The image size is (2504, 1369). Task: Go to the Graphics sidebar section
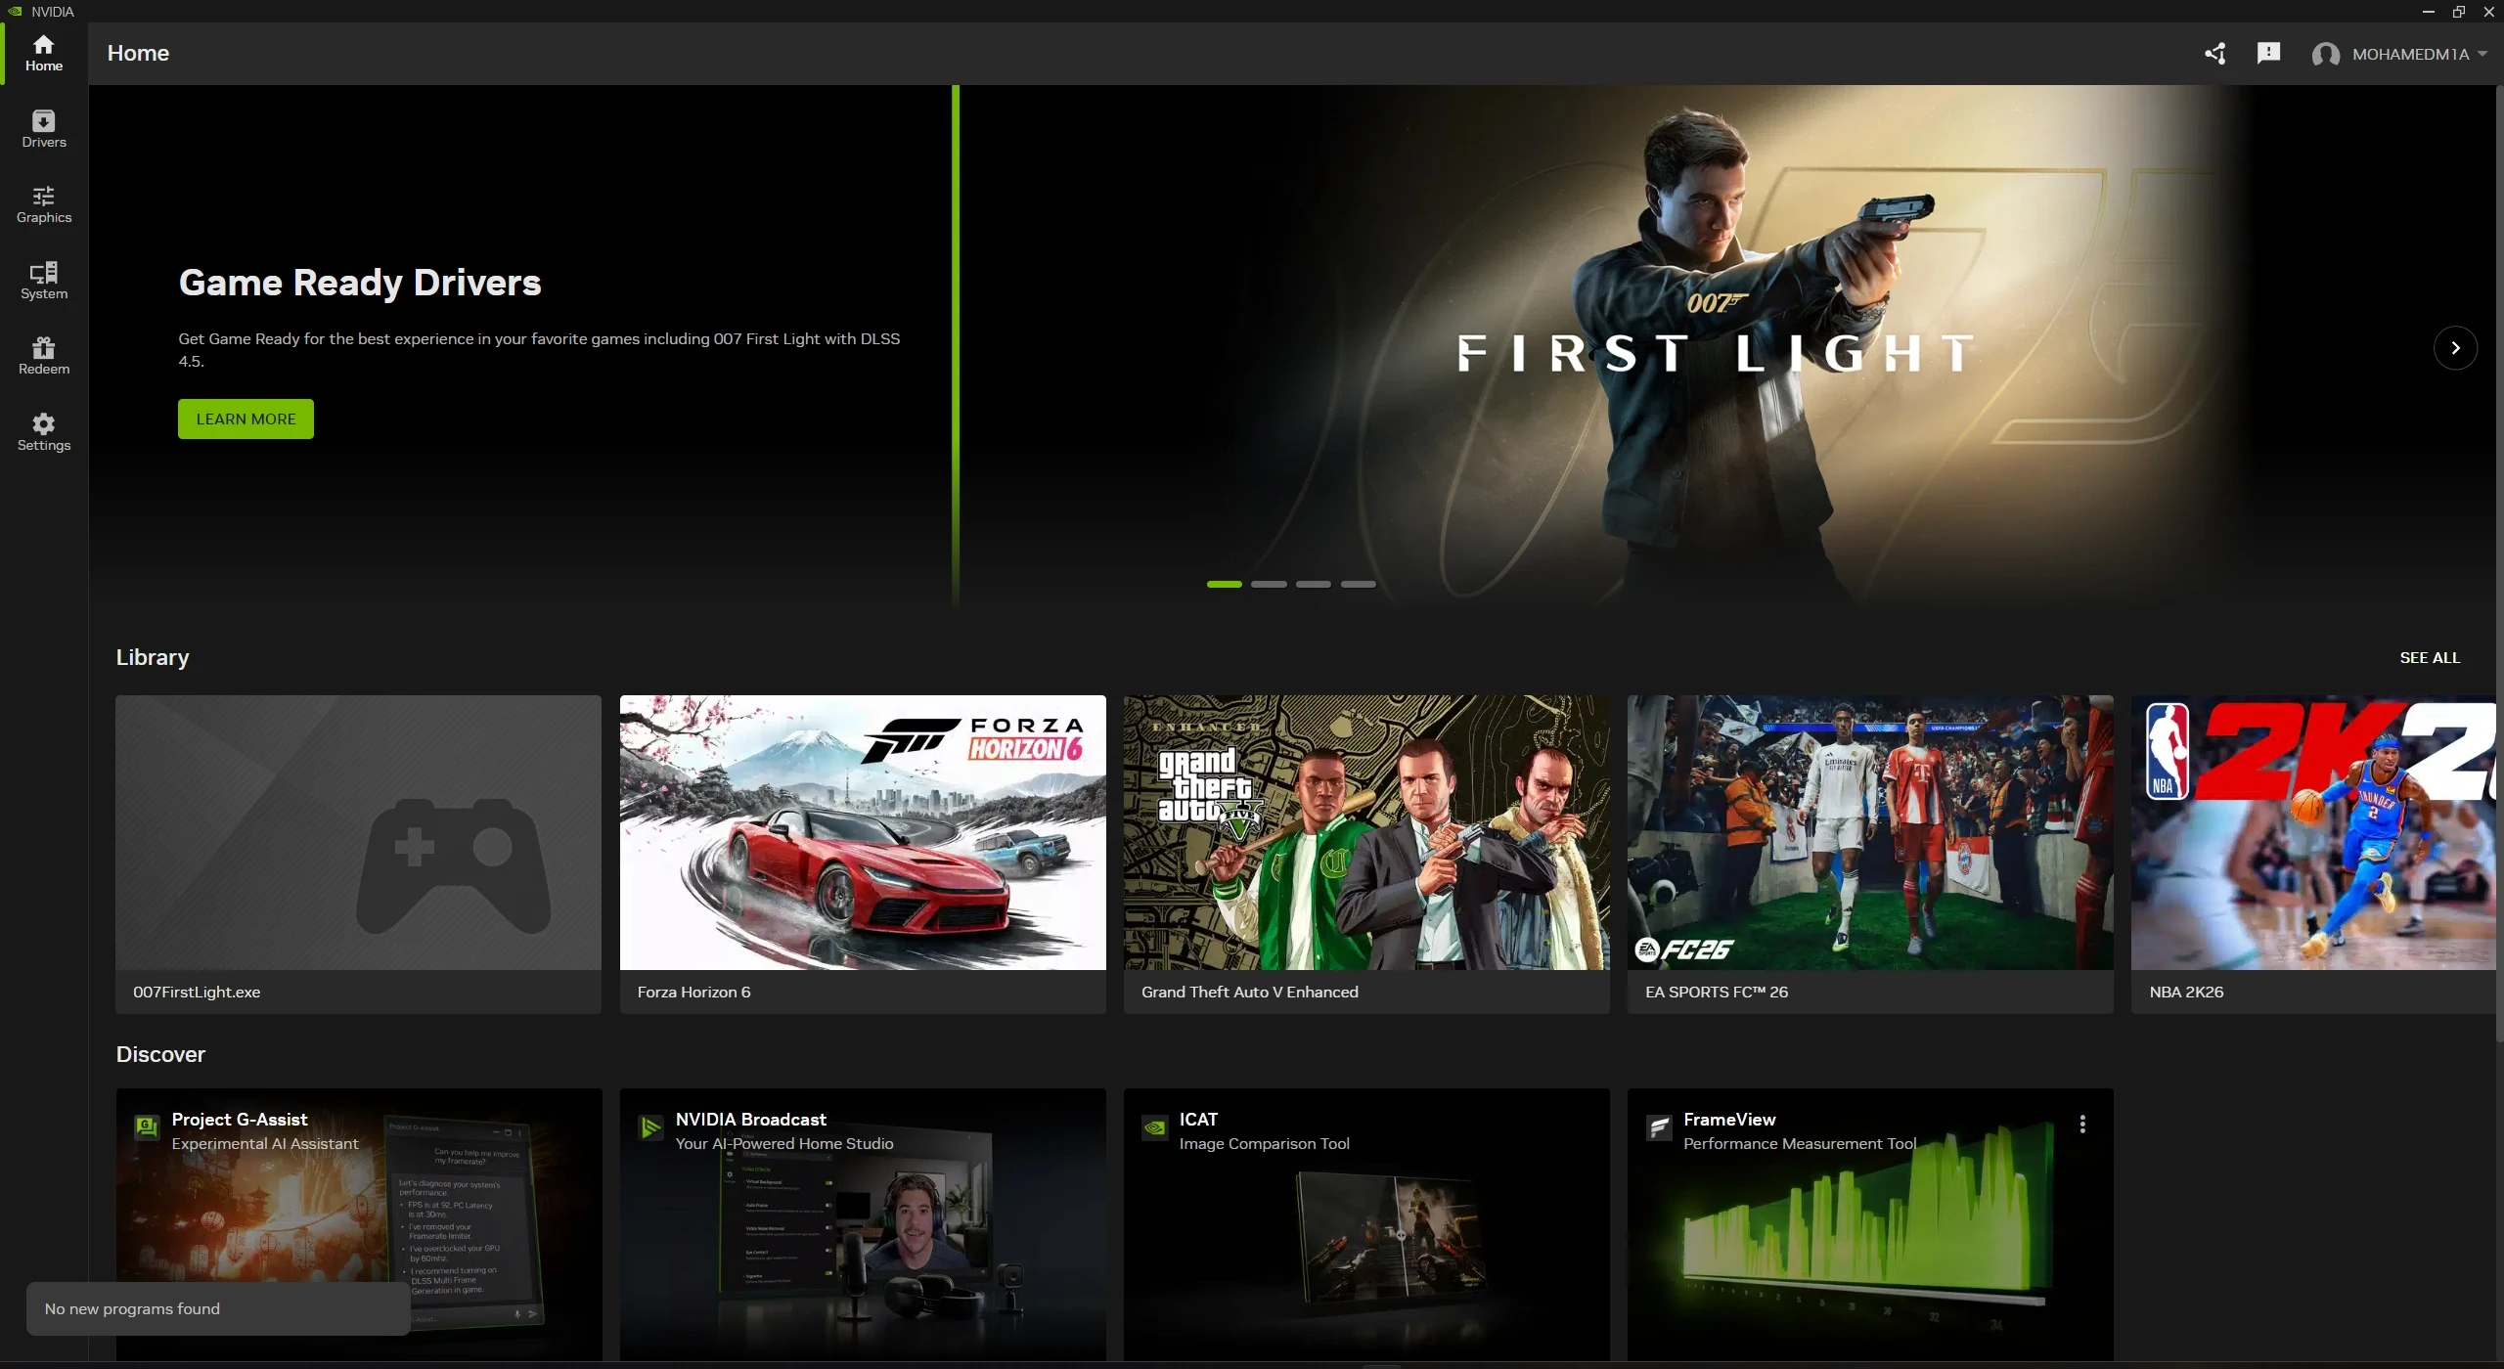(44, 205)
